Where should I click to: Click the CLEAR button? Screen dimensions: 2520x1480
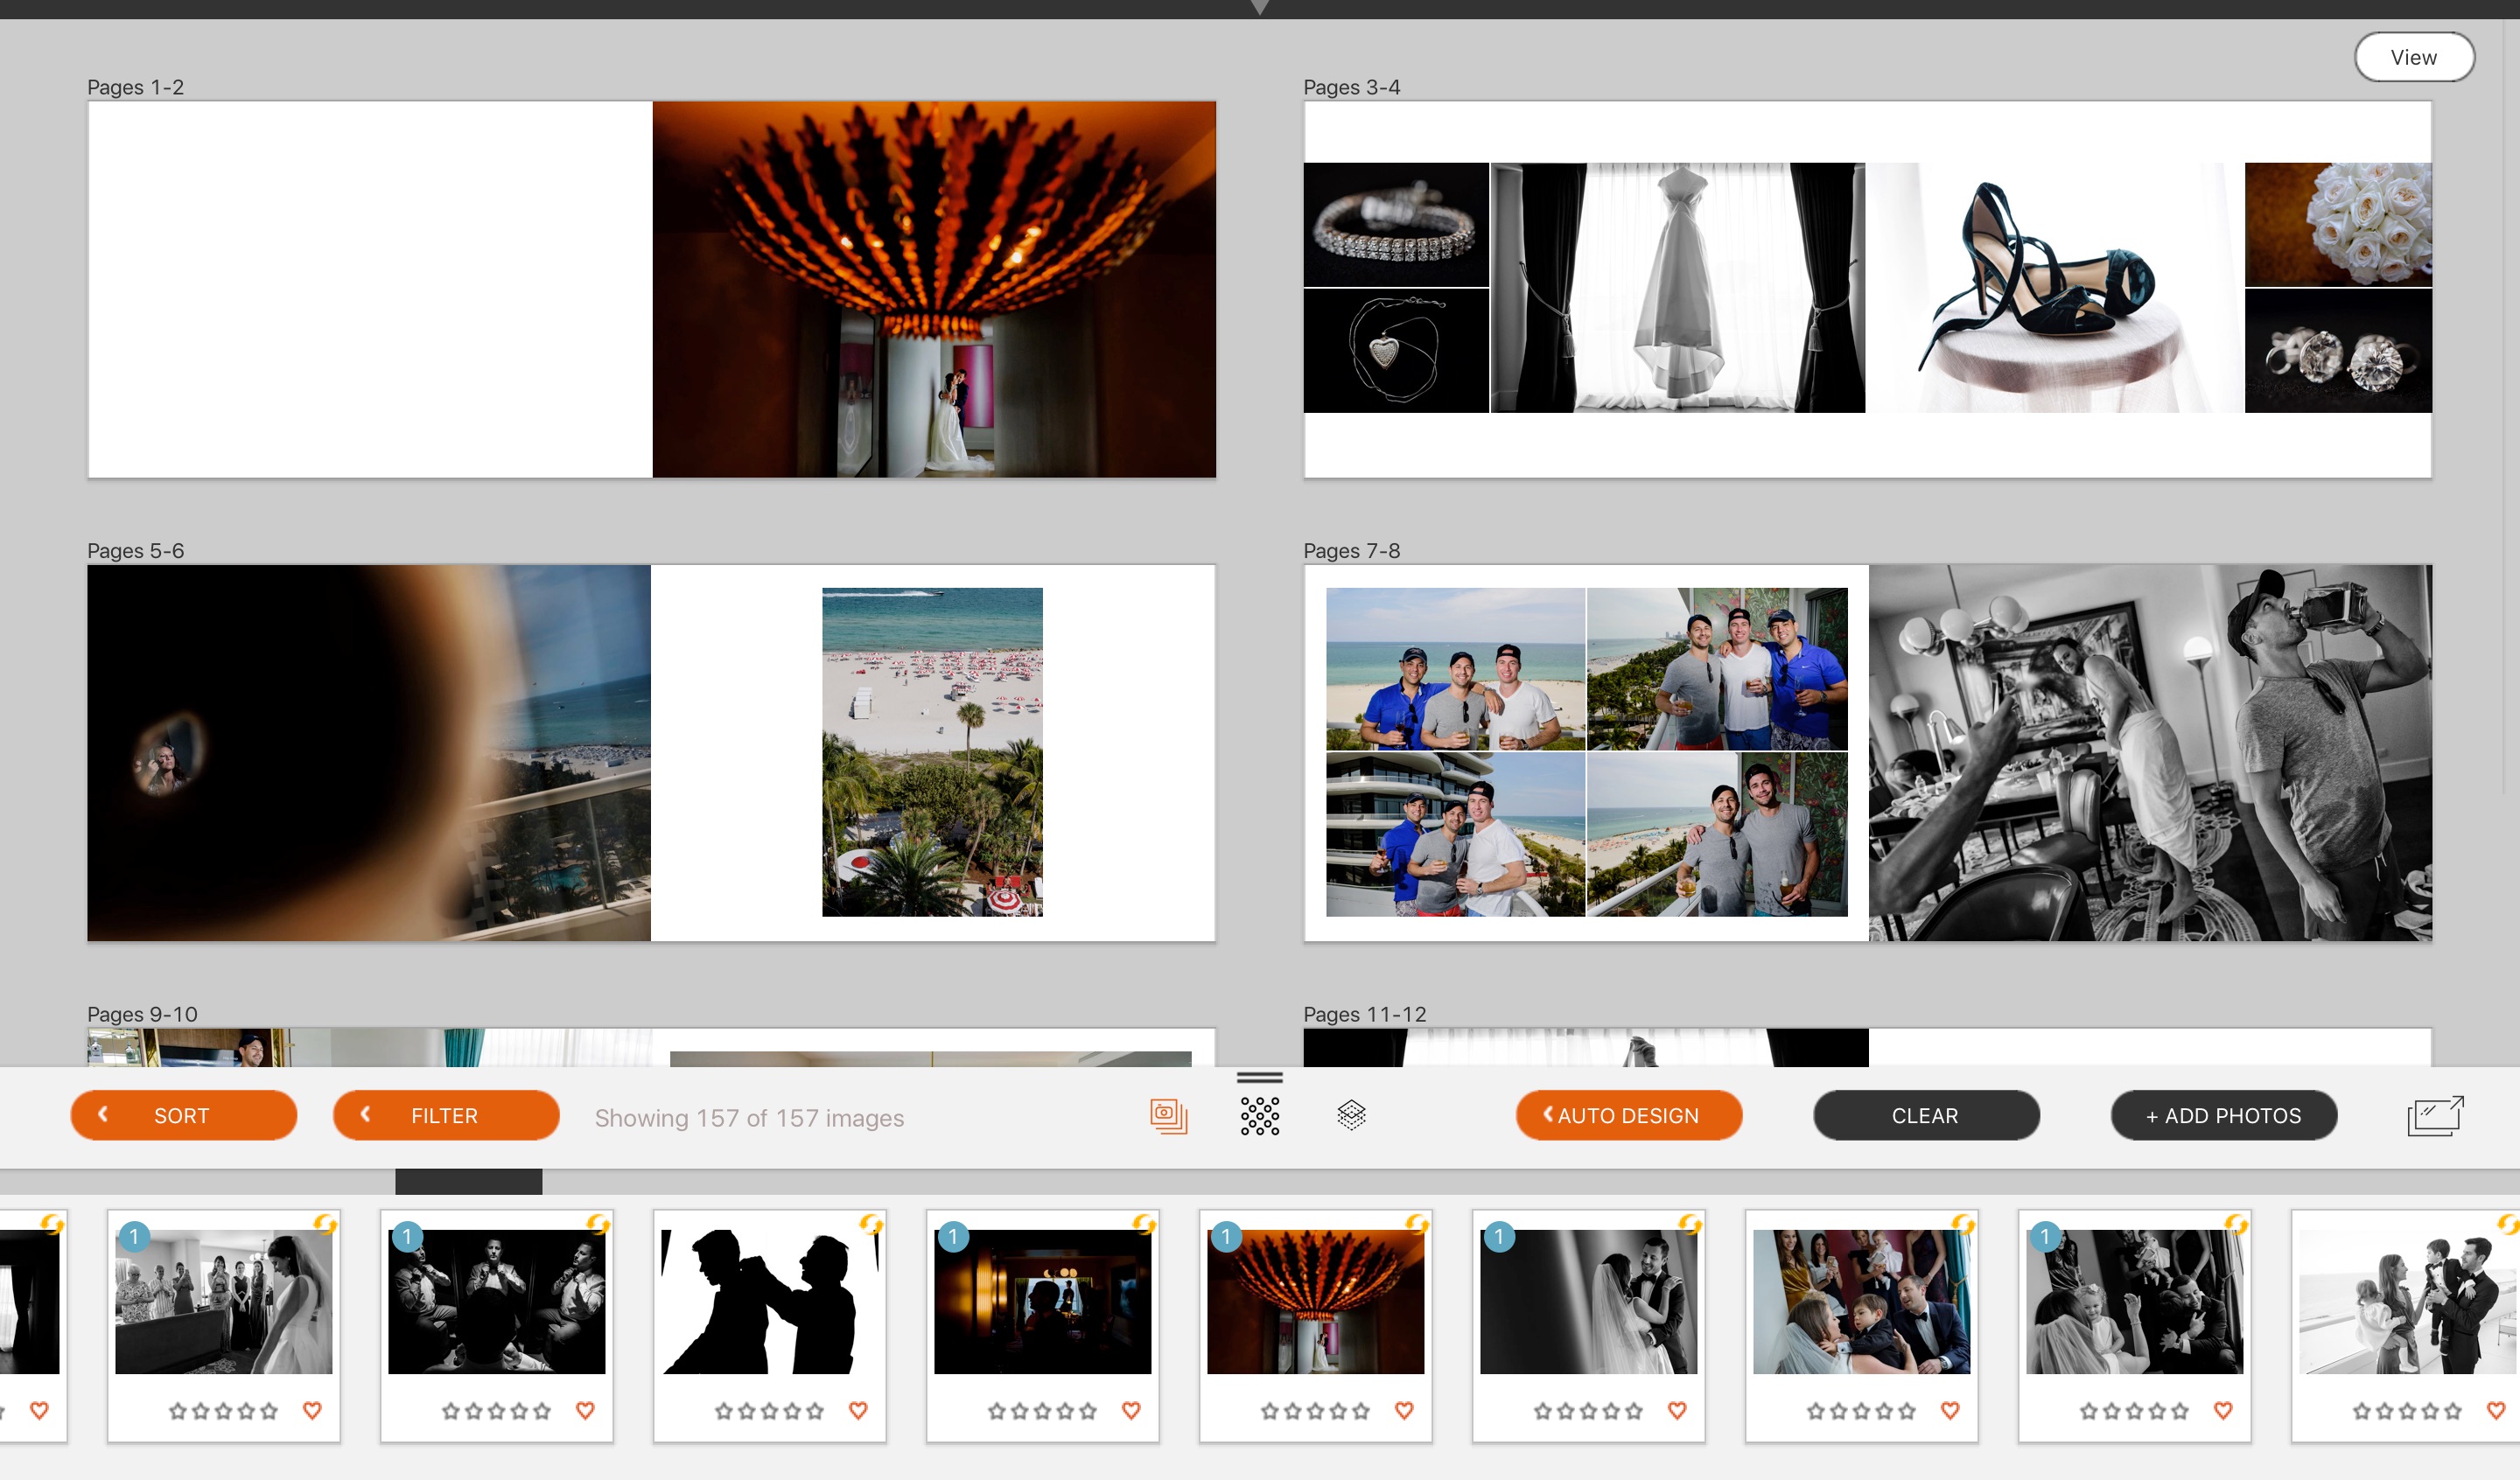coord(1926,1115)
